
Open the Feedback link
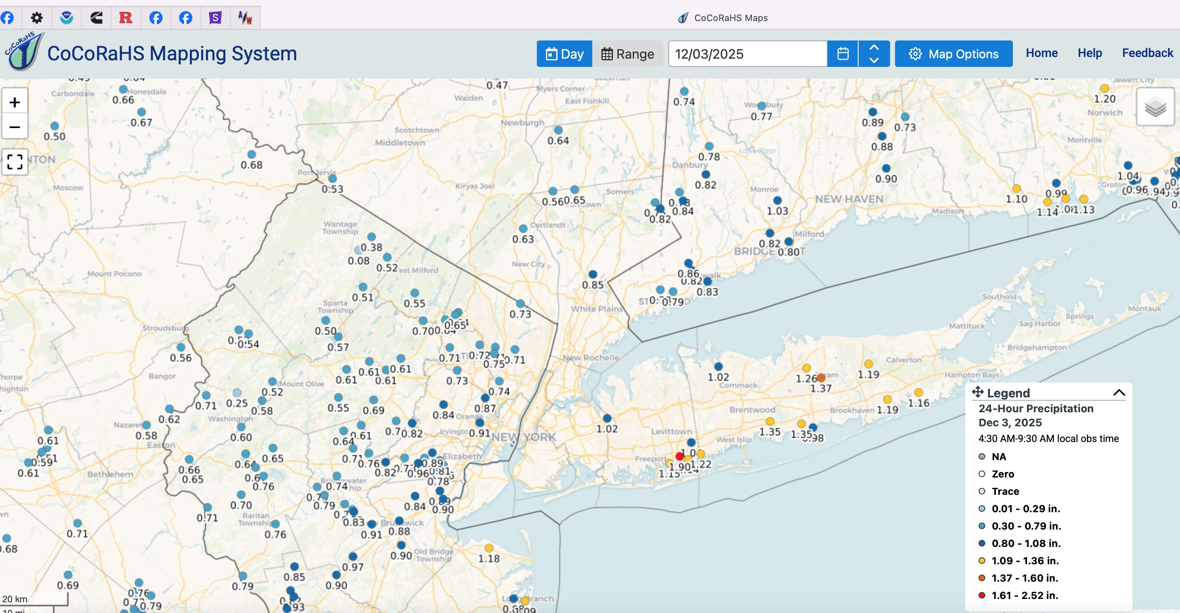[x=1147, y=53]
